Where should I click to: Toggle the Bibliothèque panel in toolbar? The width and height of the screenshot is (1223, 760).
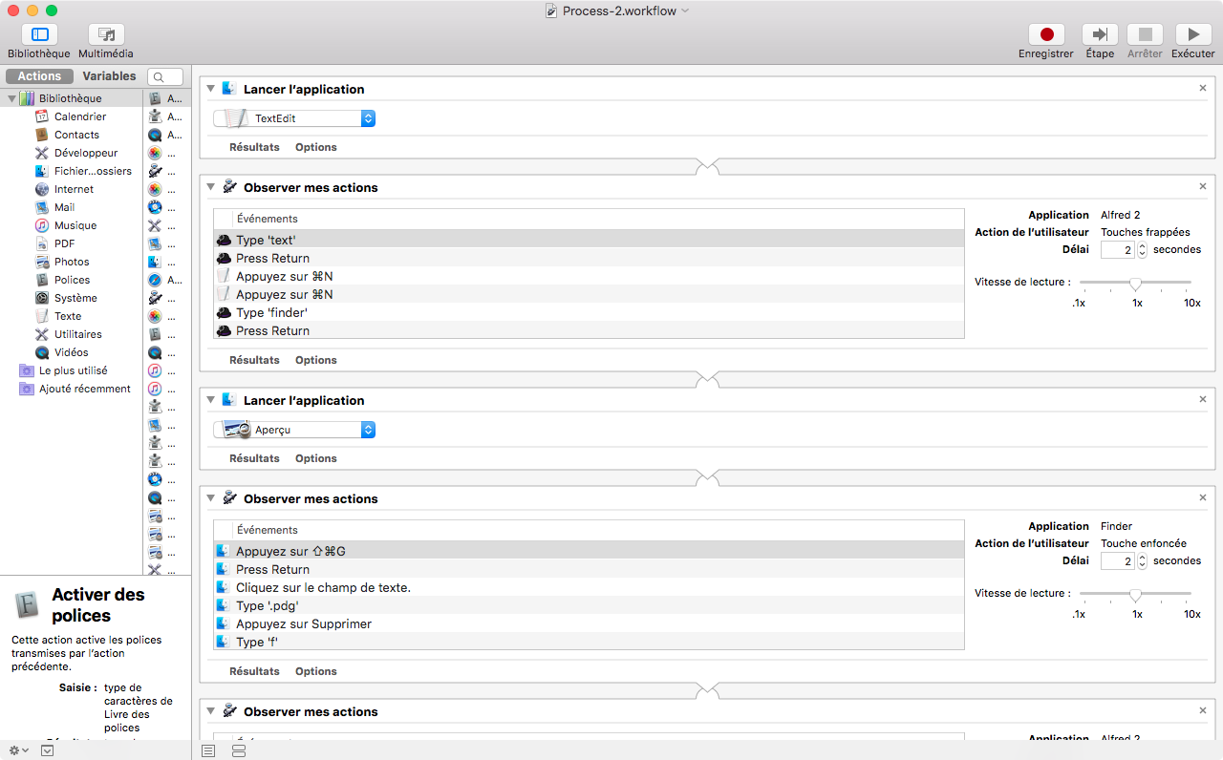(39, 35)
